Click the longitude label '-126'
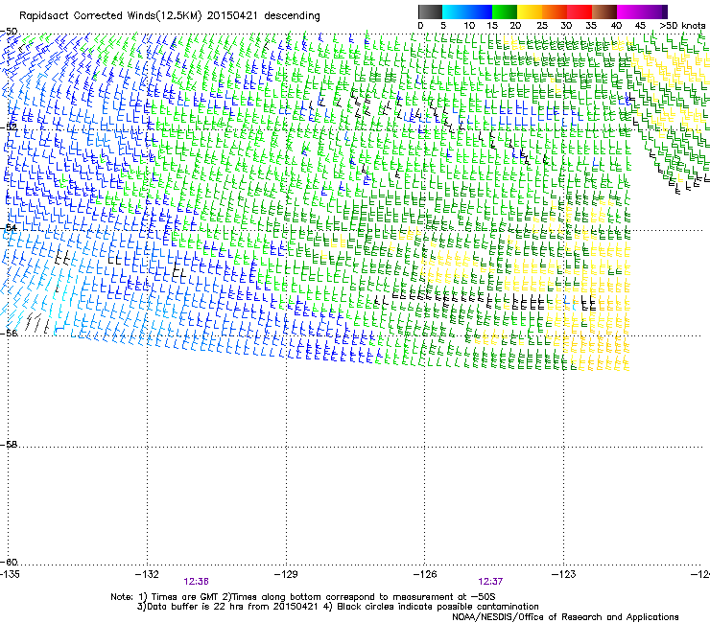Image resolution: width=710 pixels, height=623 pixels. [x=425, y=574]
